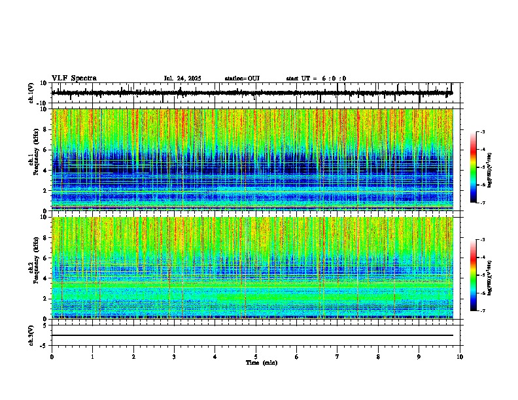Click the "-5" tick on ch.3(V) axis
Screen dimensions: 518x400
(x=44, y=346)
